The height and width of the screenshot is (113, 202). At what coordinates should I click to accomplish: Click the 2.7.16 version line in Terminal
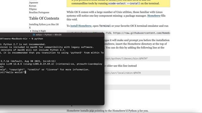pyautogui.click(x=28, y=61)
